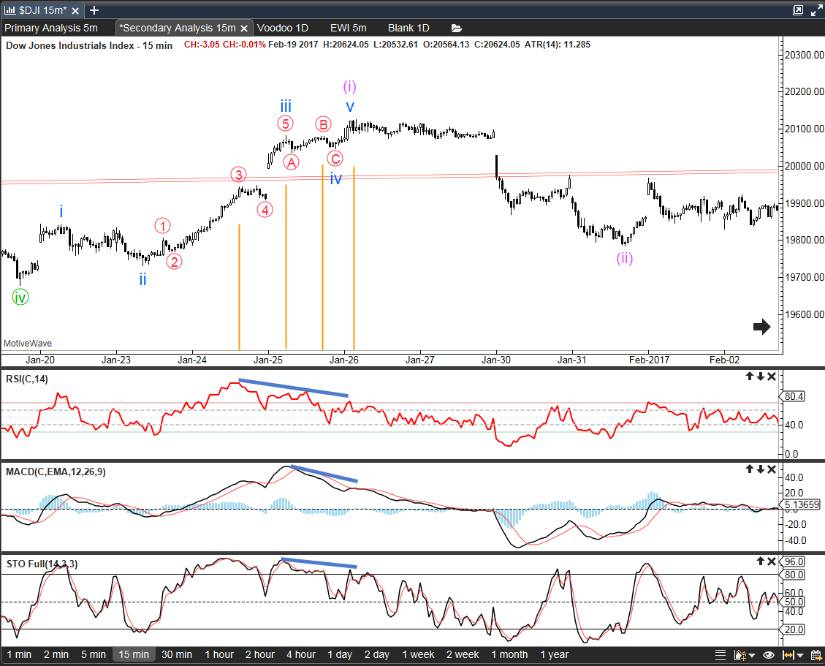Move MACD panel down

pos(760,469)
